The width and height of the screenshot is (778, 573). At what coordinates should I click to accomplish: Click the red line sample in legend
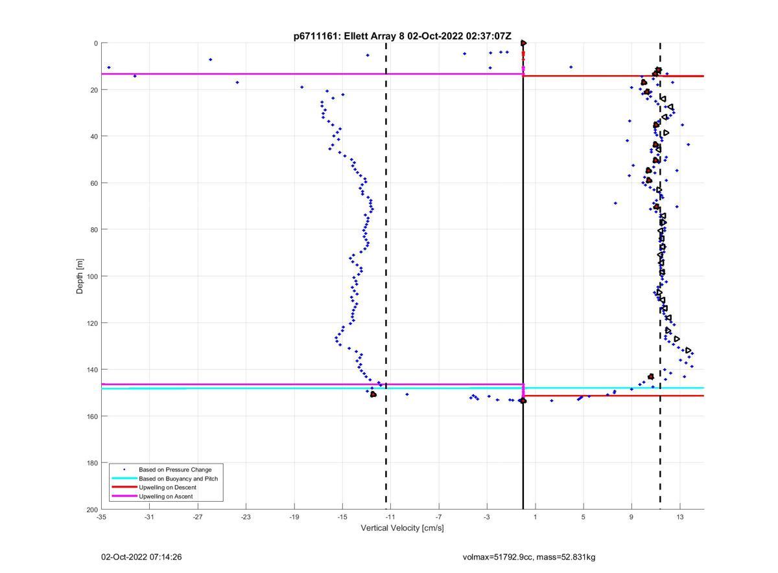point(124,488)
